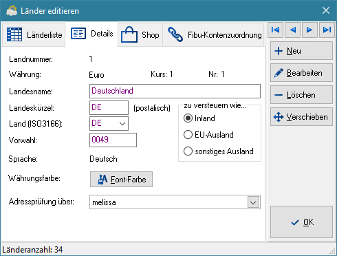Click the (postalisch) label
This screenshot has width=337, height=256.
pyautogui.click(x=152, y=108)
